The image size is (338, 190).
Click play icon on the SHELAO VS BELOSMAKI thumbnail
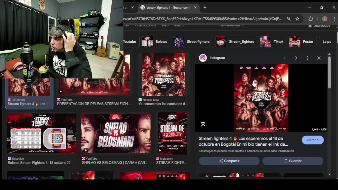tap(86, 150)
